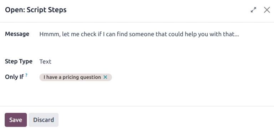Place cursor after 'with that...' in message
The width and height of the screenshot is (274, 130).
pyautogui.click(x=239, y=34)
